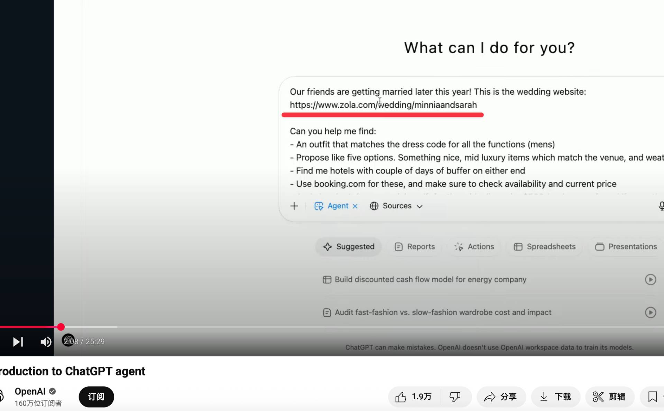Choose the discounted cash flow model suggestion
The width and height of the screenshot is (664, 411).
coord(430,279)
